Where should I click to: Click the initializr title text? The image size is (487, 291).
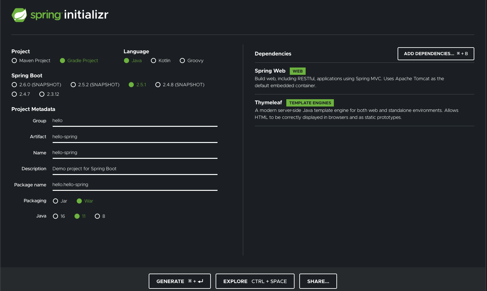86,15
